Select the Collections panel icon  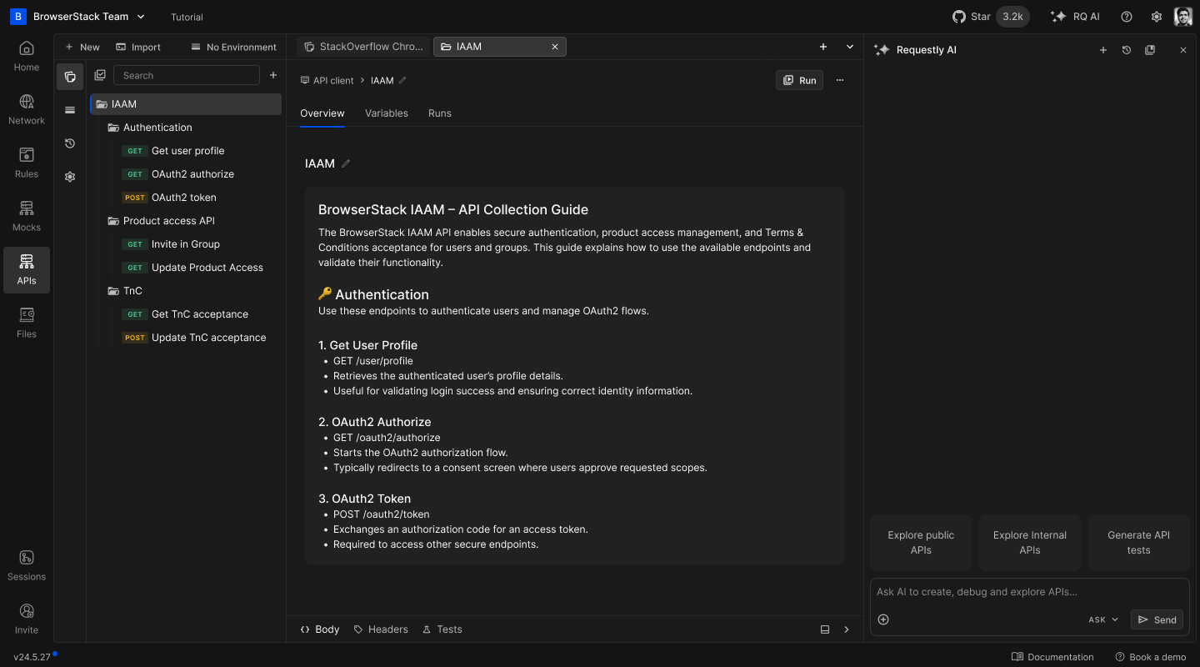70,77
